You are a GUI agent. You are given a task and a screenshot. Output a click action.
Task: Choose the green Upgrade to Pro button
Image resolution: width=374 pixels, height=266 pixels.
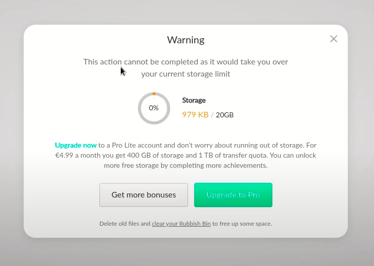(x=233, y=195)
